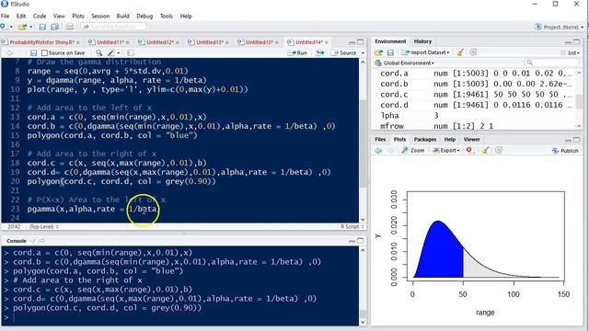Switch Environment view via List dropdown
589x331 pixels.
[570, 53]
